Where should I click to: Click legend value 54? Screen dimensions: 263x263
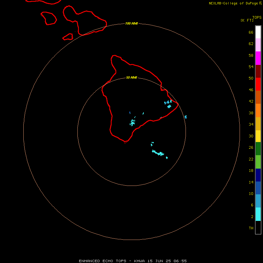251,67
